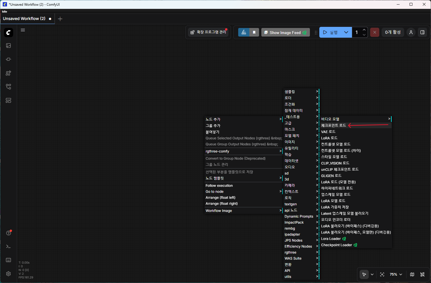431x283 pixels.
Task: Click the 0개 활성 button
Action: pyautogui.click(x=393, y=32)
